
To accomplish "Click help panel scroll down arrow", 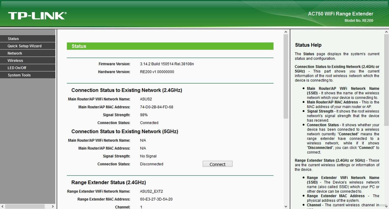I will [387, 206].
